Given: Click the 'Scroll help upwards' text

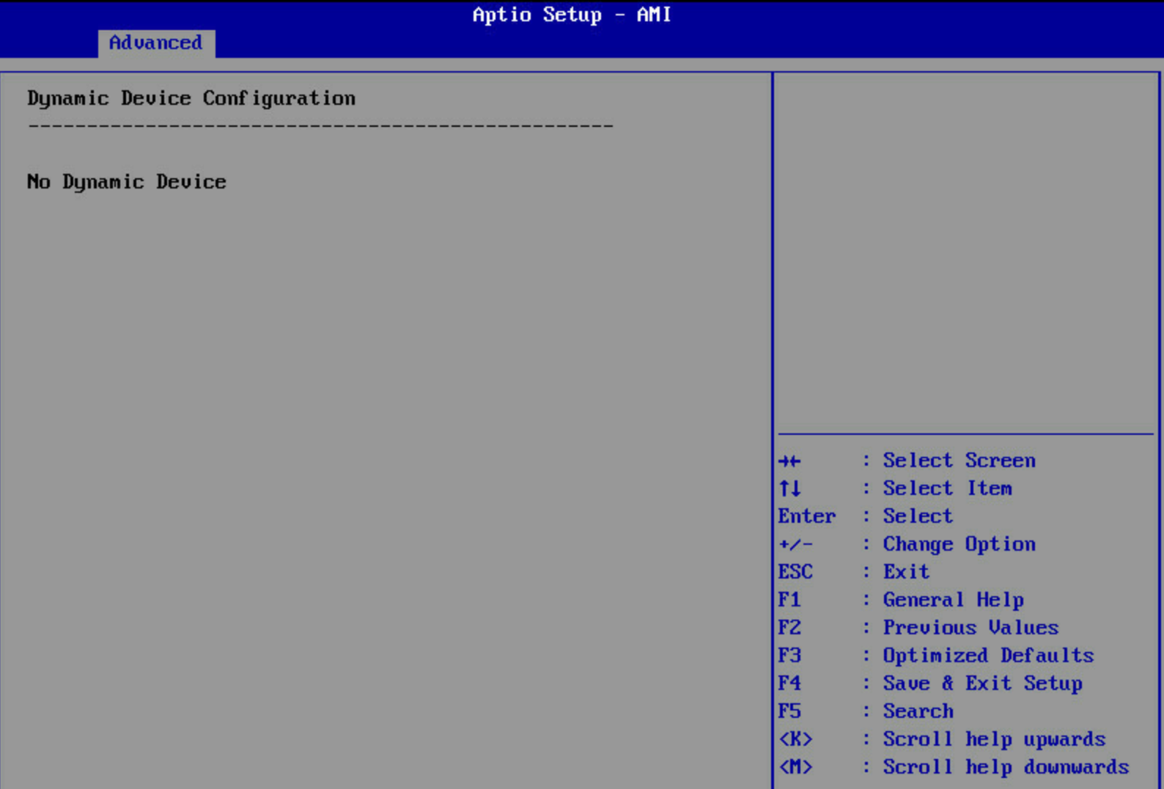Looking at the screenshot, I should 994,739.
